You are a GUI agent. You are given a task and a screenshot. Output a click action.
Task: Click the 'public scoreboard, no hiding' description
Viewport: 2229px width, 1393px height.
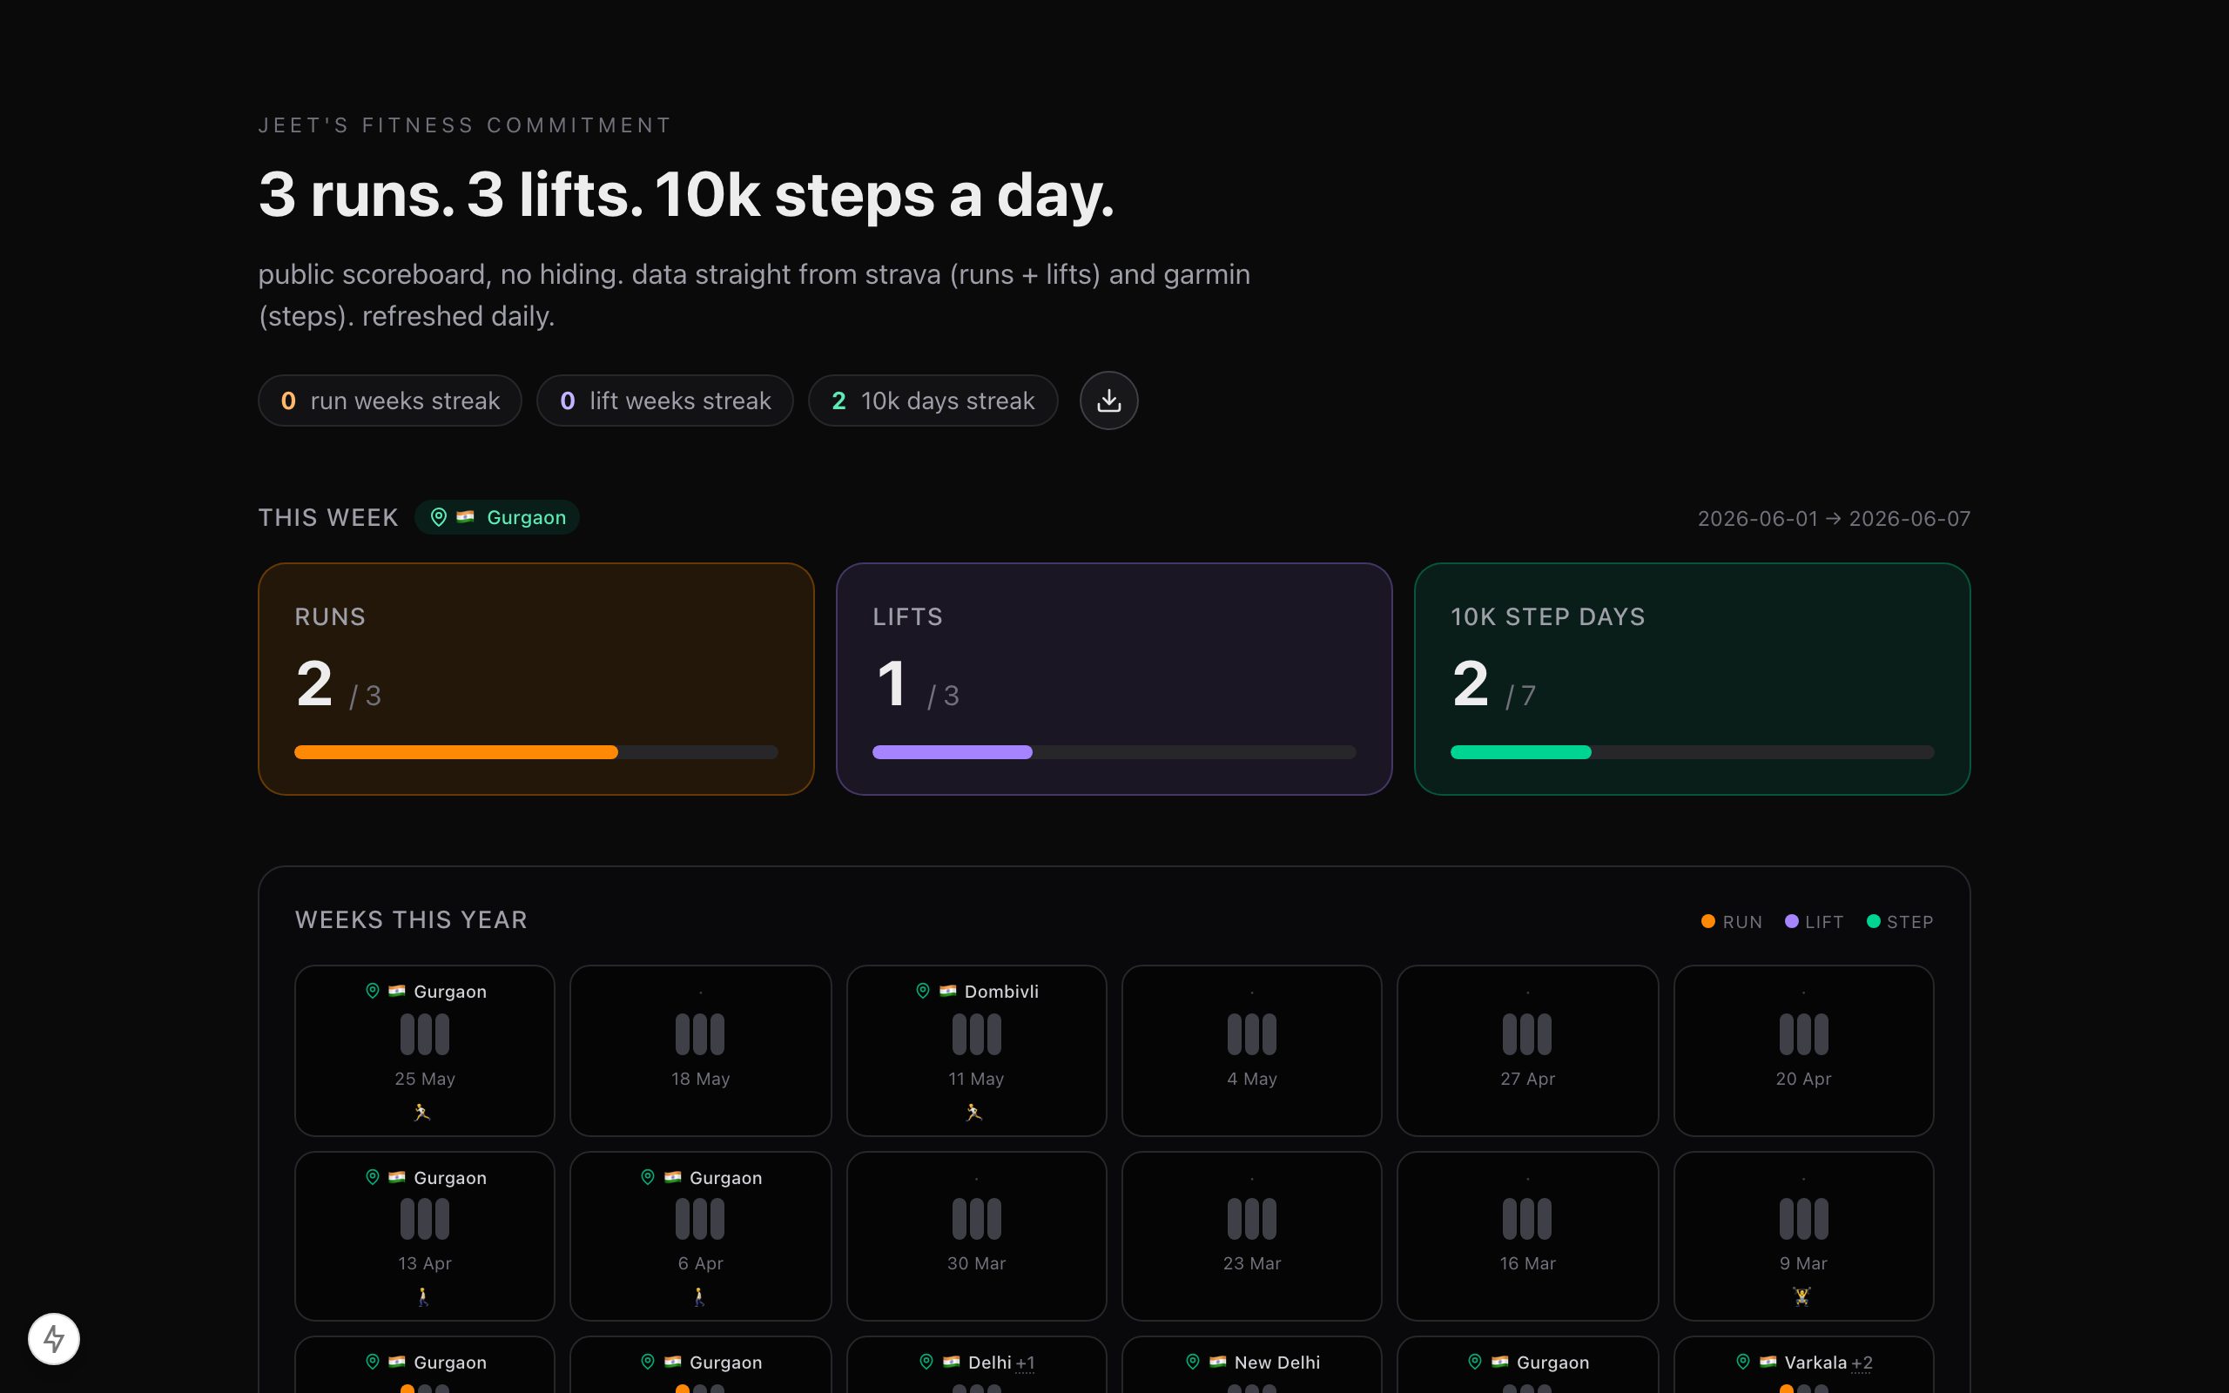(x=753, y=295)
